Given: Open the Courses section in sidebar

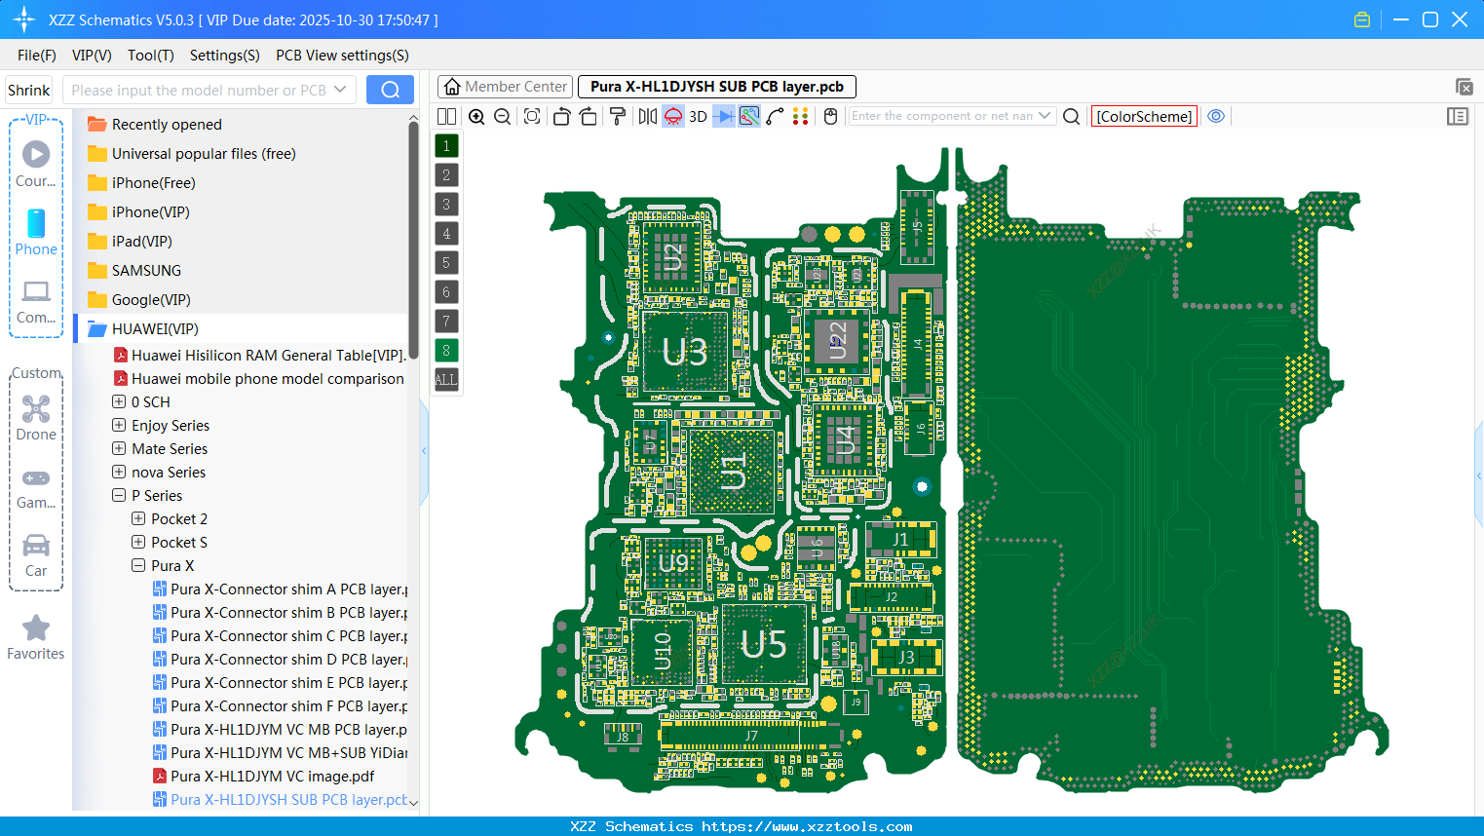Looking at the screenshot, I should pyautogui.click(x=36, y=164).
